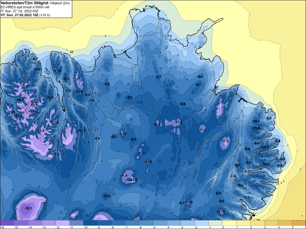This screenshot has width=306, height=229.
Task: Click the -7.8 temperature value
Action: (x=91, y=100)
